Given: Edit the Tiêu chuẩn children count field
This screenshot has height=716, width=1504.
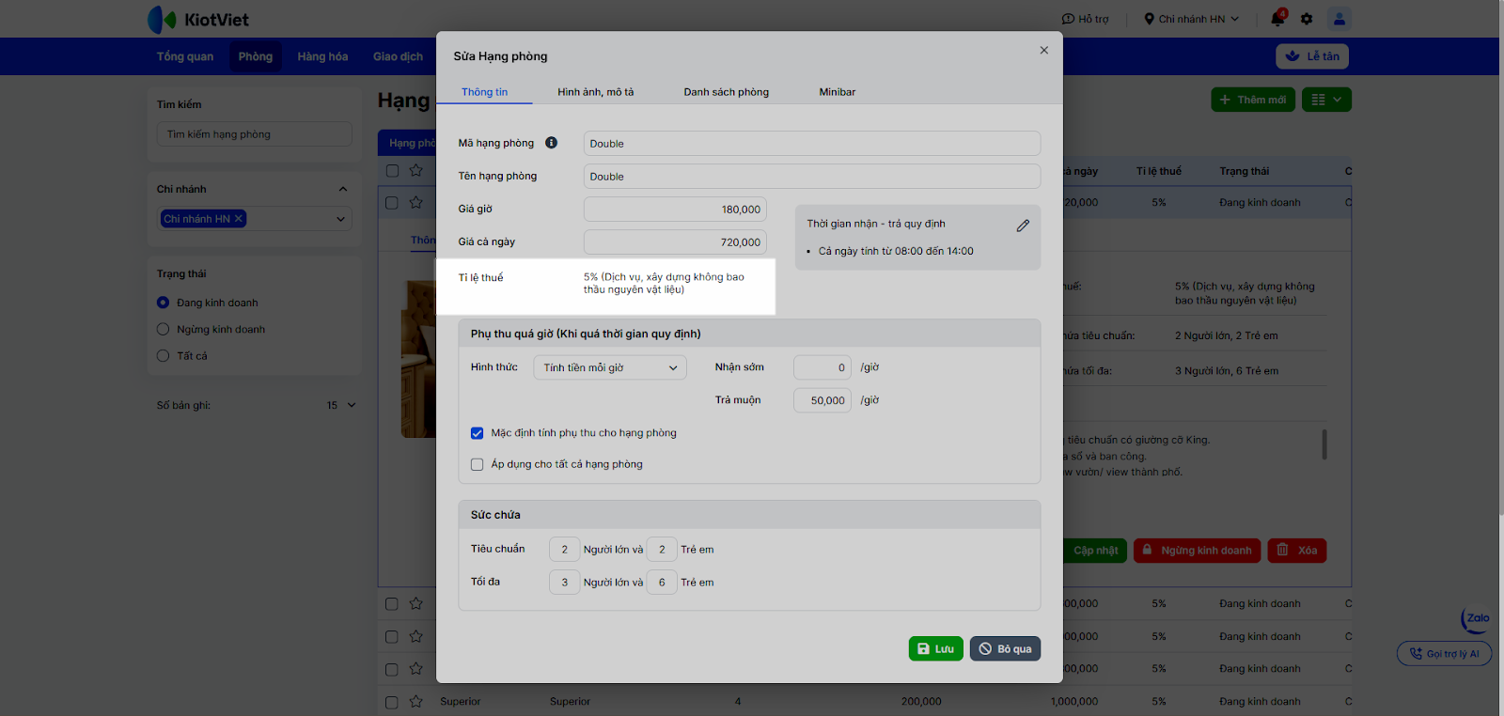Looking at the screenshot, I should [x=662, y=550].
